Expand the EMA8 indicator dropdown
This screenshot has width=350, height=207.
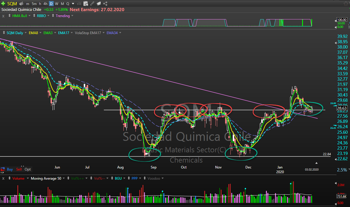pos(40,33)
